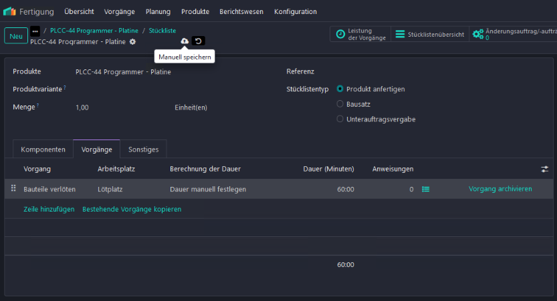Click the gear icon beside record title

pyautogui.click(x=132, y=42)
